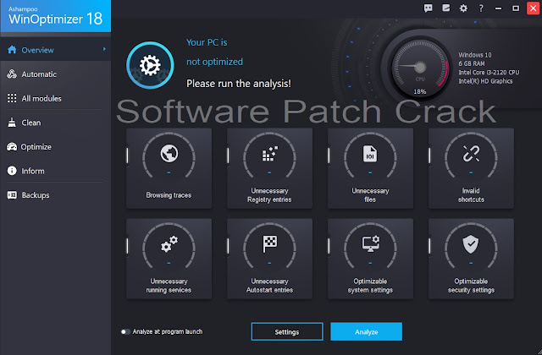Click the 18% CPU usage value
The width and height of the screenshot is (542, 355).
click(x=420, y=92)
